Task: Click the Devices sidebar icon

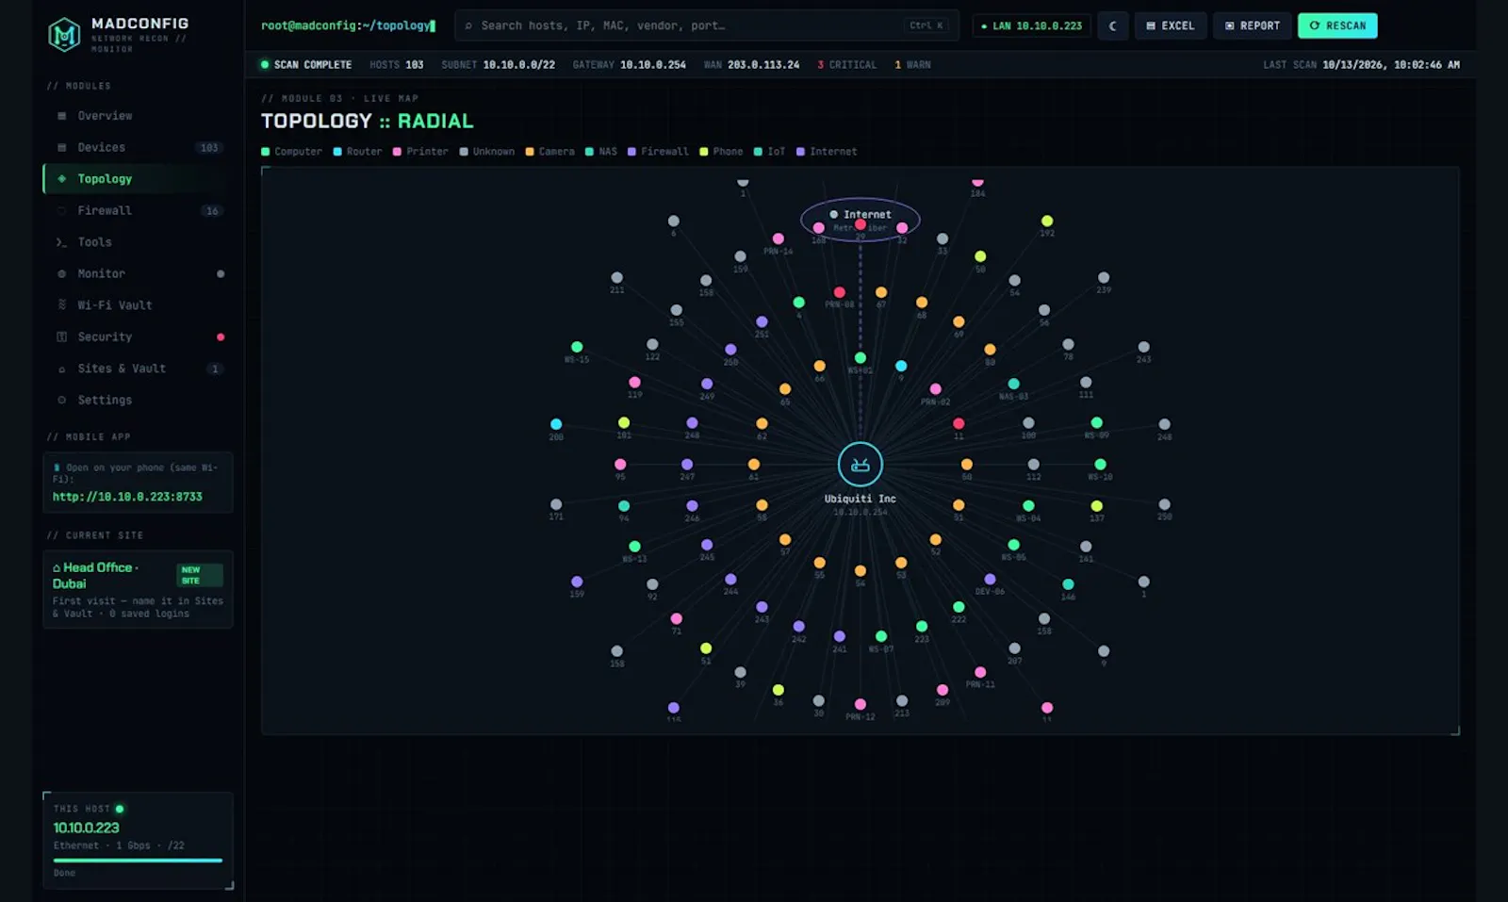Action: [62, 147]
